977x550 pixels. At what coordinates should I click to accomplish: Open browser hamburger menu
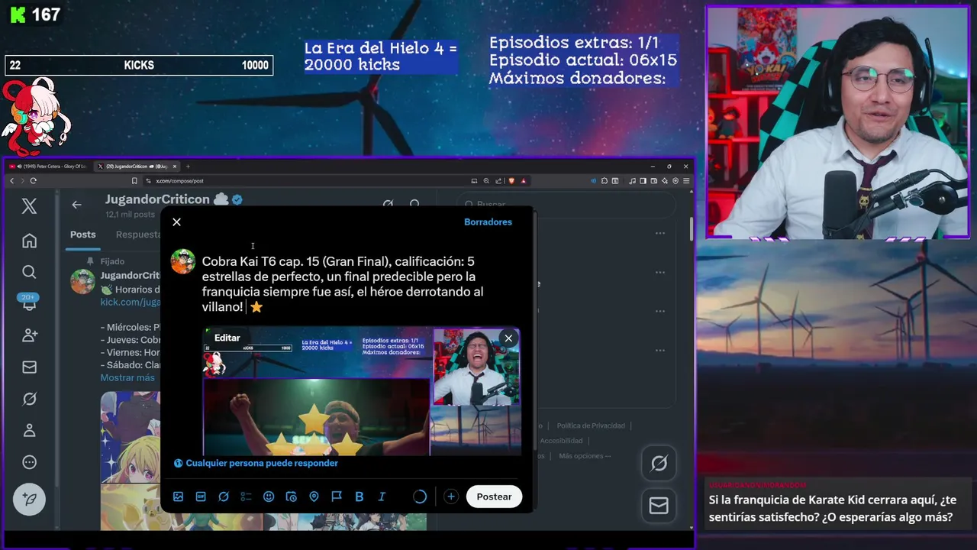click(686, 181)
